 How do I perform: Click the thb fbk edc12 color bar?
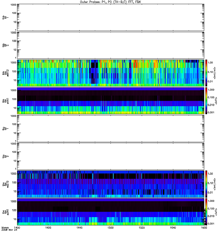point(206,73)
